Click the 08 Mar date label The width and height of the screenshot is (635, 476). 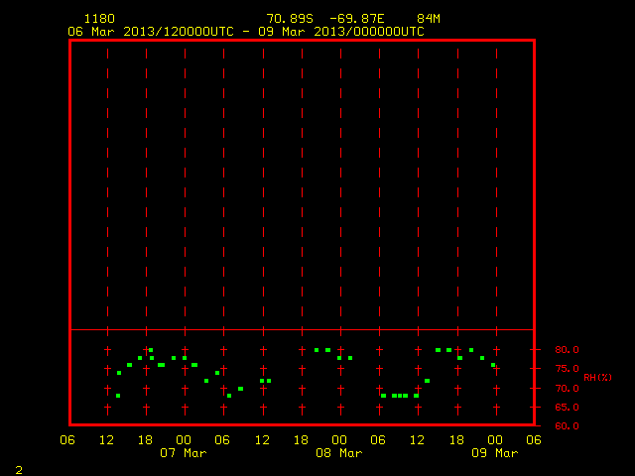(x=339, y=453)
